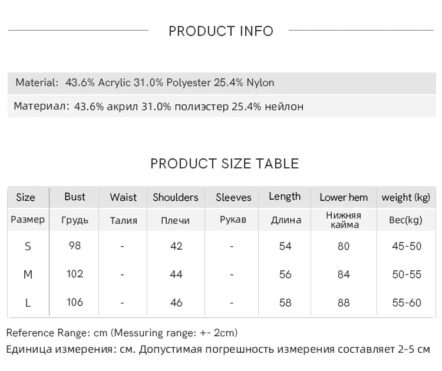Click the Sleeves column header

(x=233, y=197)
